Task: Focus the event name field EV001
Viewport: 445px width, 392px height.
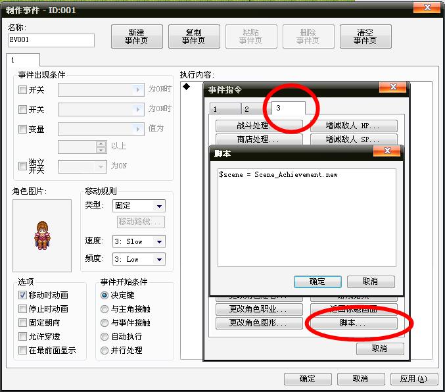Action: click(x=51, y=40)
